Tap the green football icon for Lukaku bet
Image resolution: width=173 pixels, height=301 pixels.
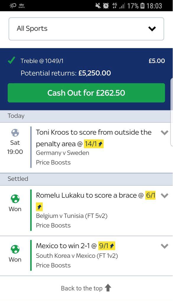coord(15,199)
